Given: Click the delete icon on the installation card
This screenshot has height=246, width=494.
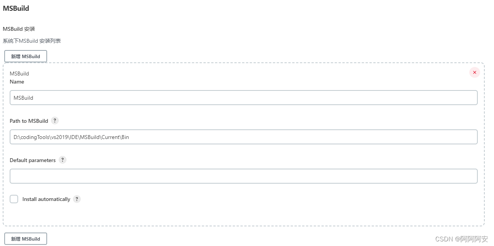Looking at the screenshot, I should (x=474, y=72).
